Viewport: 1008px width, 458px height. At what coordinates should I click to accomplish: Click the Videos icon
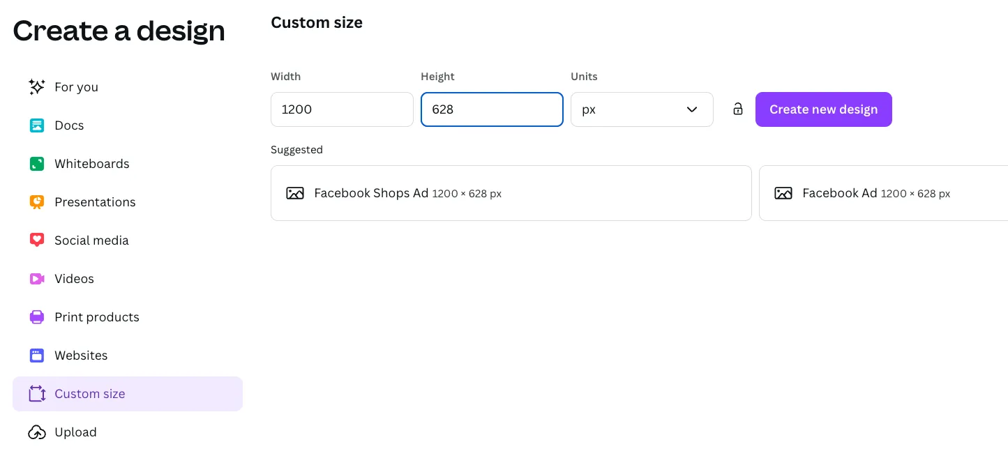[36, 278]
